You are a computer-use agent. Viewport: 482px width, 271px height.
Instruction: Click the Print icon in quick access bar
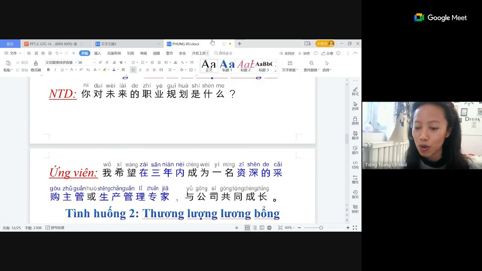click(43, 53)
